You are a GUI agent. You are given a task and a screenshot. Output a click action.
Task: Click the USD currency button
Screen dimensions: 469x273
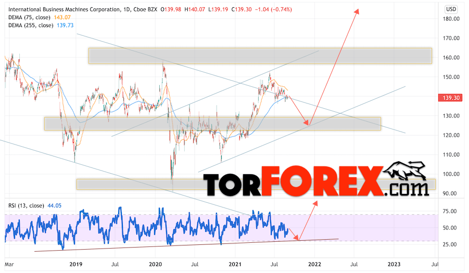click(x=451, y=9)
